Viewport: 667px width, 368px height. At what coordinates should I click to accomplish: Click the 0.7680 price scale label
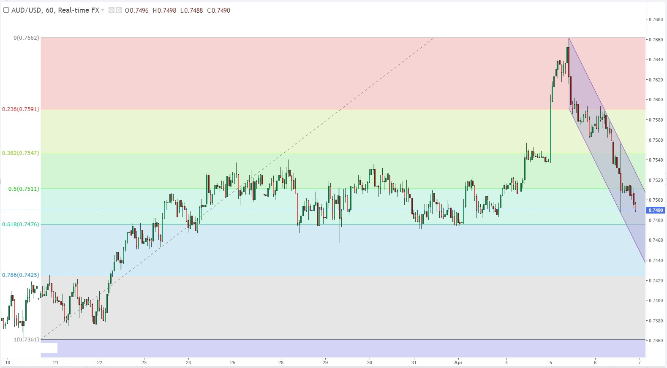point(656,19)
